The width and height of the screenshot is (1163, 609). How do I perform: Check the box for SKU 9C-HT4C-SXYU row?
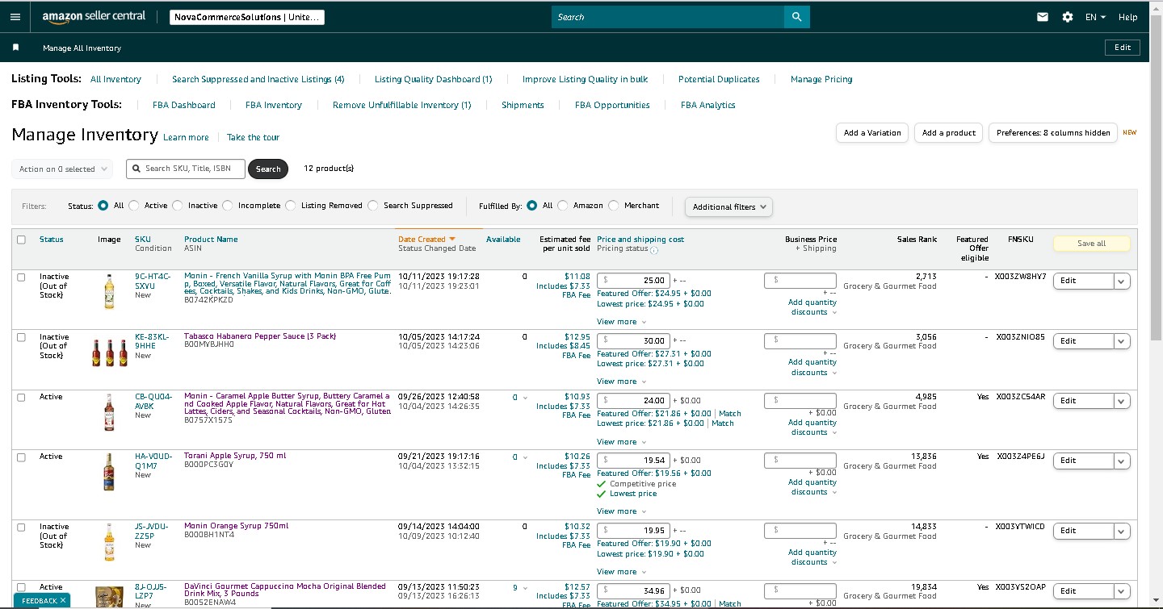[x=21, y=277]
